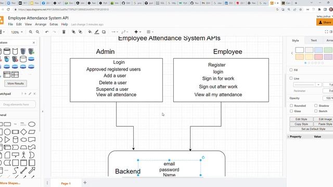
Task: Open the File menu
Action: click(10, 24)
